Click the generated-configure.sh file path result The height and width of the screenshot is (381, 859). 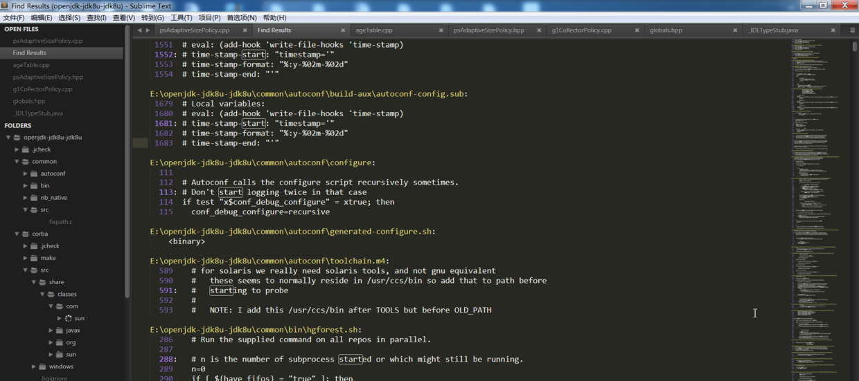(x=293, y=232)
